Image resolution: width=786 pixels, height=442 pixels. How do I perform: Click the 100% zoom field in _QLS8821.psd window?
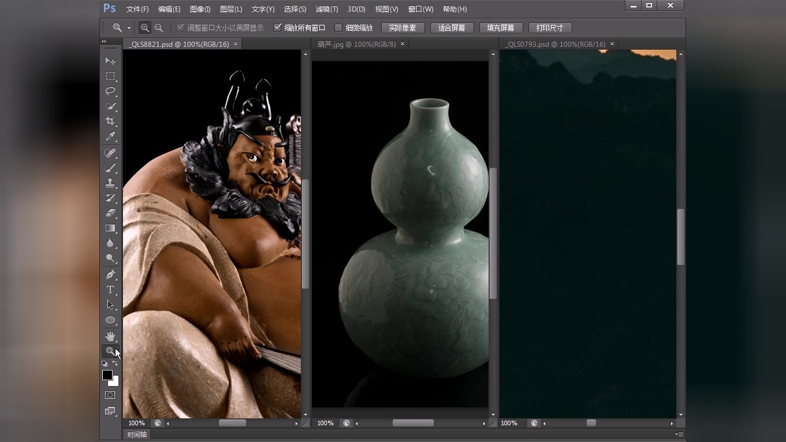137,423
